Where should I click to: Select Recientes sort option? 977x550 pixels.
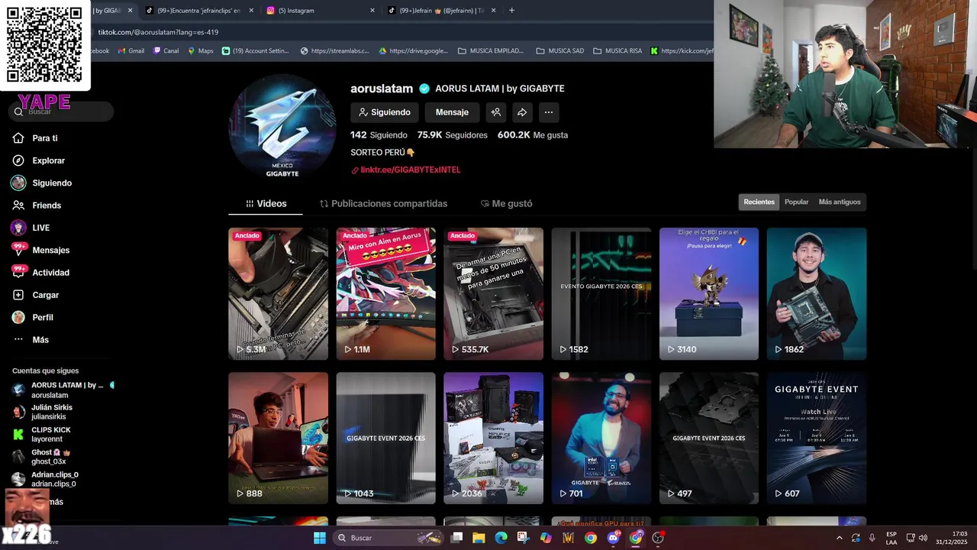click(x=759, y=202)
